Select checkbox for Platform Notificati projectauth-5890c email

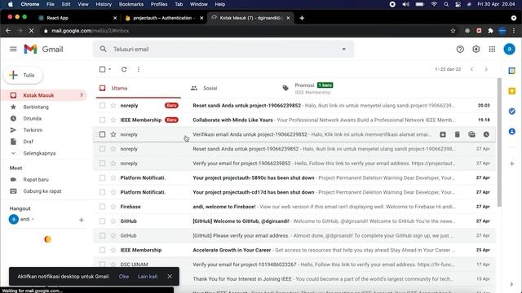(102, 177)
